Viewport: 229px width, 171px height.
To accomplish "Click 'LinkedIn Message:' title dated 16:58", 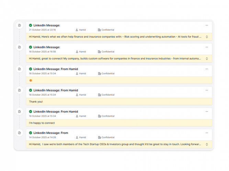I will tap(47, 47).
